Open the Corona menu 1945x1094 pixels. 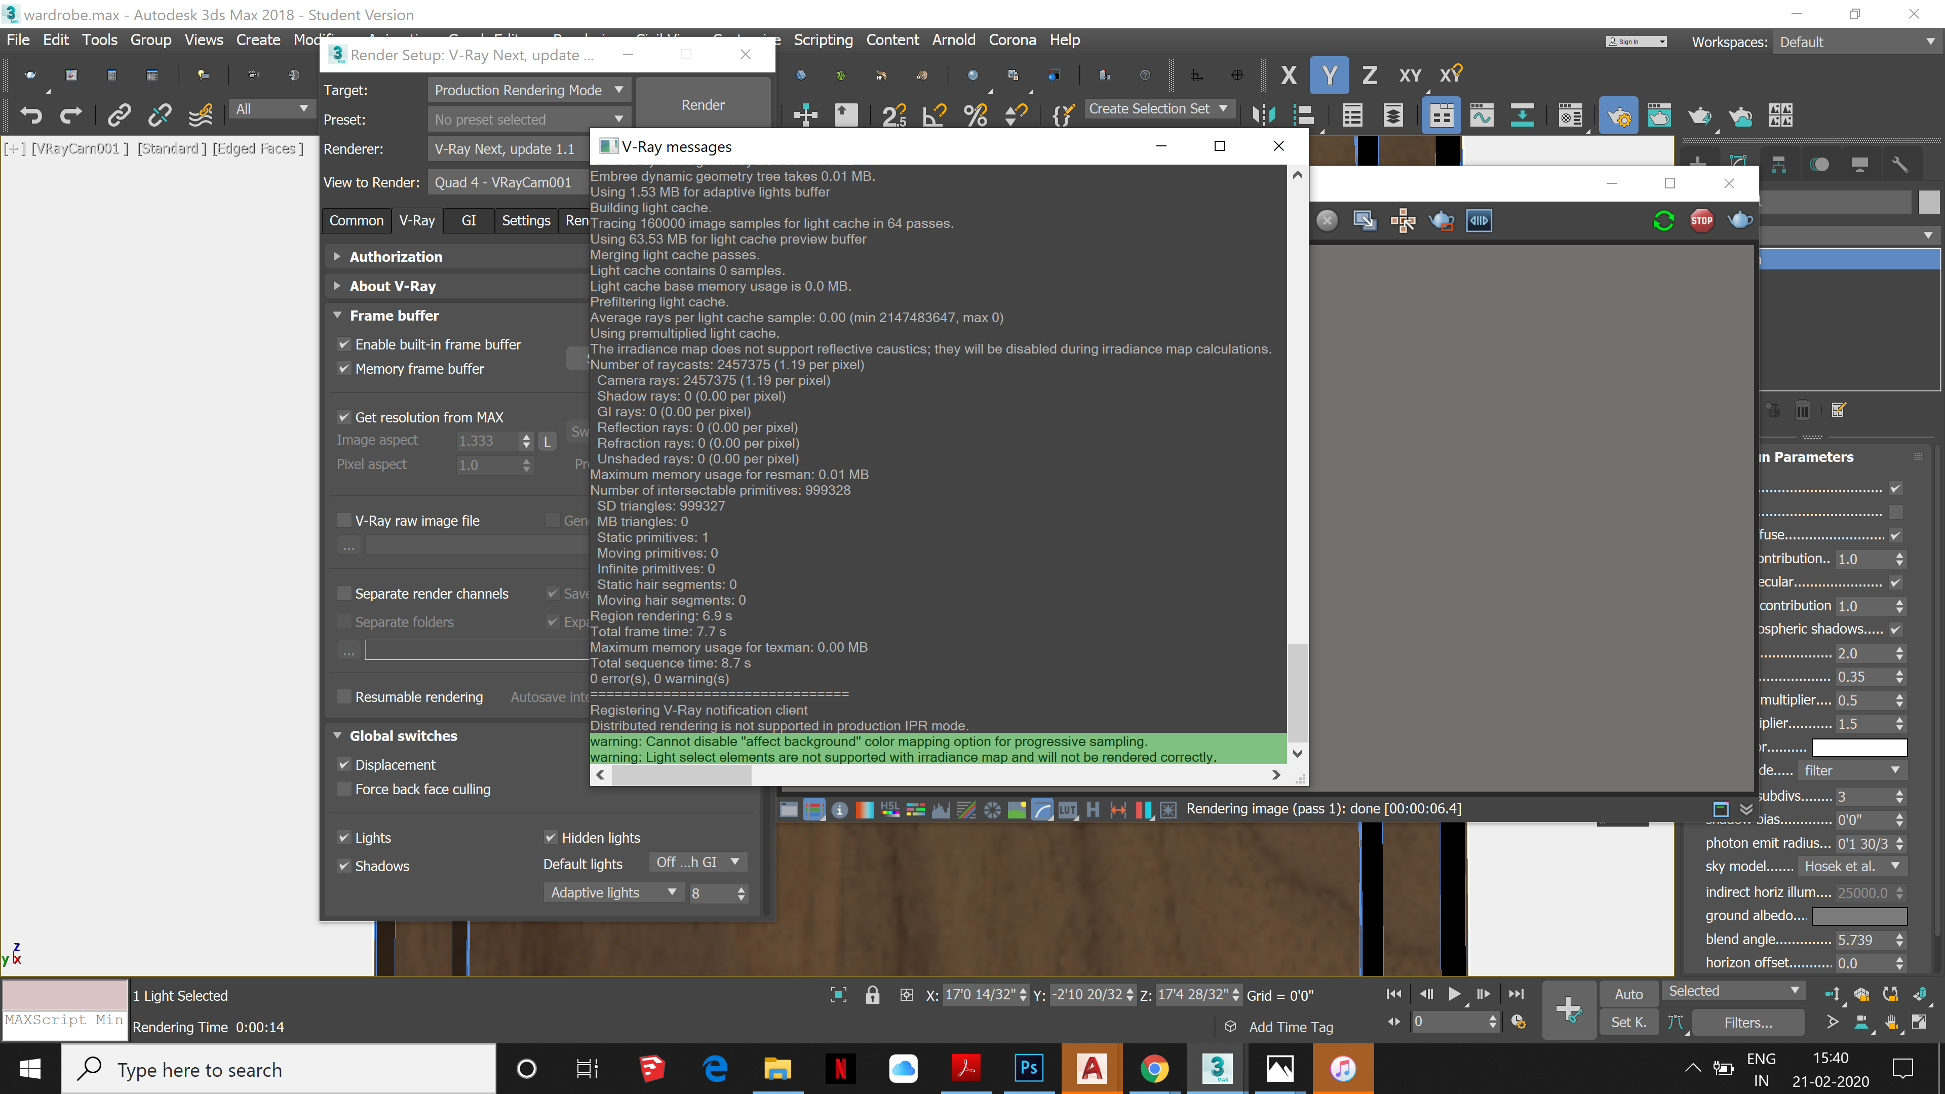(x=1012, y=40)
